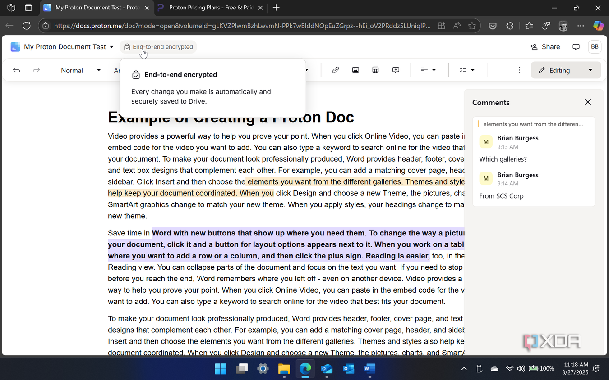Viewport: 609px width, 380px height.
Task: Click the 'Example of Creating a Proton Doc' heading
Action: 231,118
